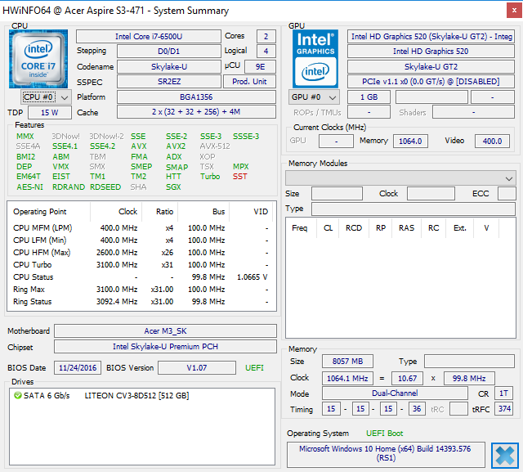Click the BIOS Version V1.07 field
The image size is (523, 472).
(x=195, y=368)
